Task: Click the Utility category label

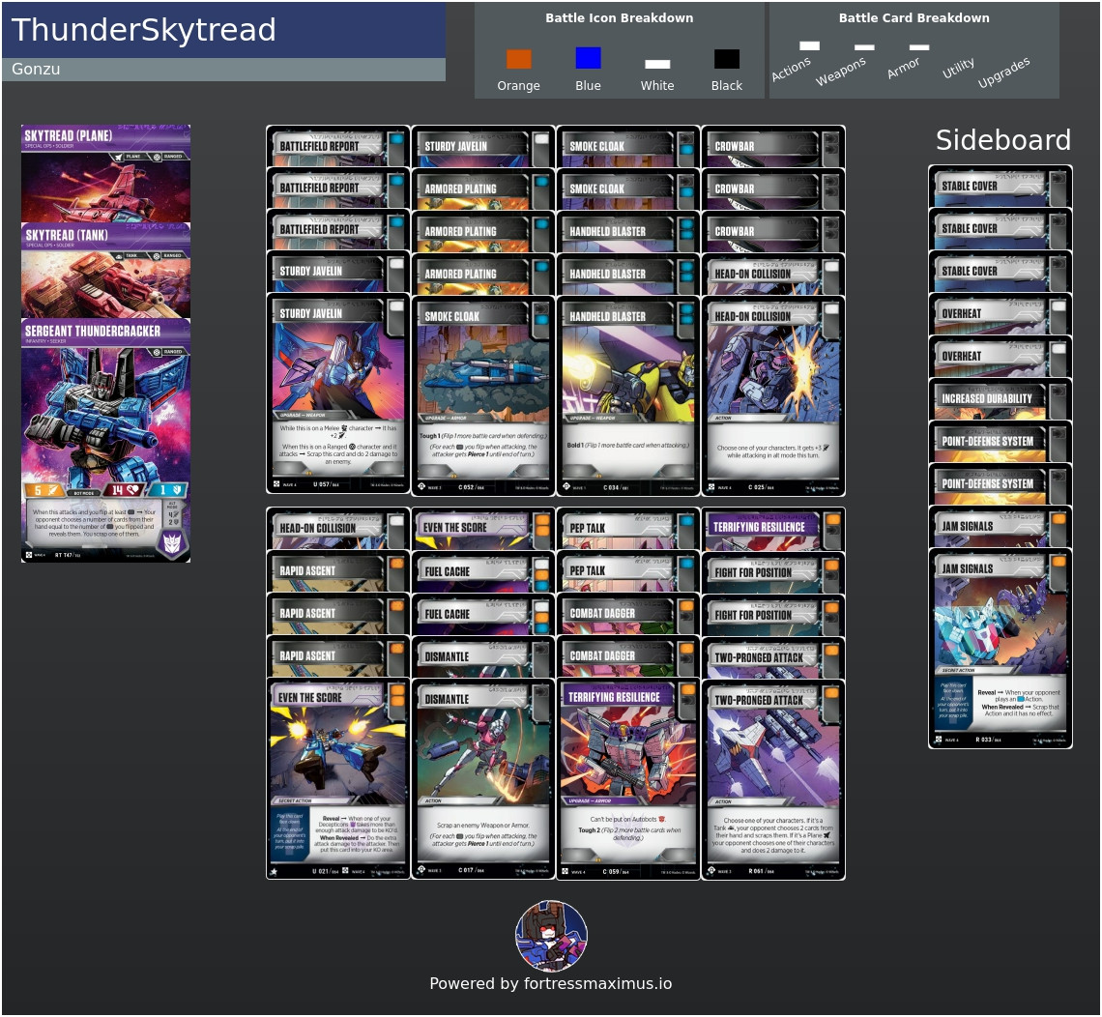Action: tap(958, 68)
